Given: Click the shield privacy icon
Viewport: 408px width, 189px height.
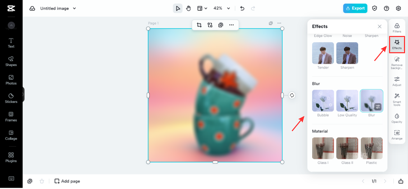Looking at the screenshot, I should click(x=375, y=9).
